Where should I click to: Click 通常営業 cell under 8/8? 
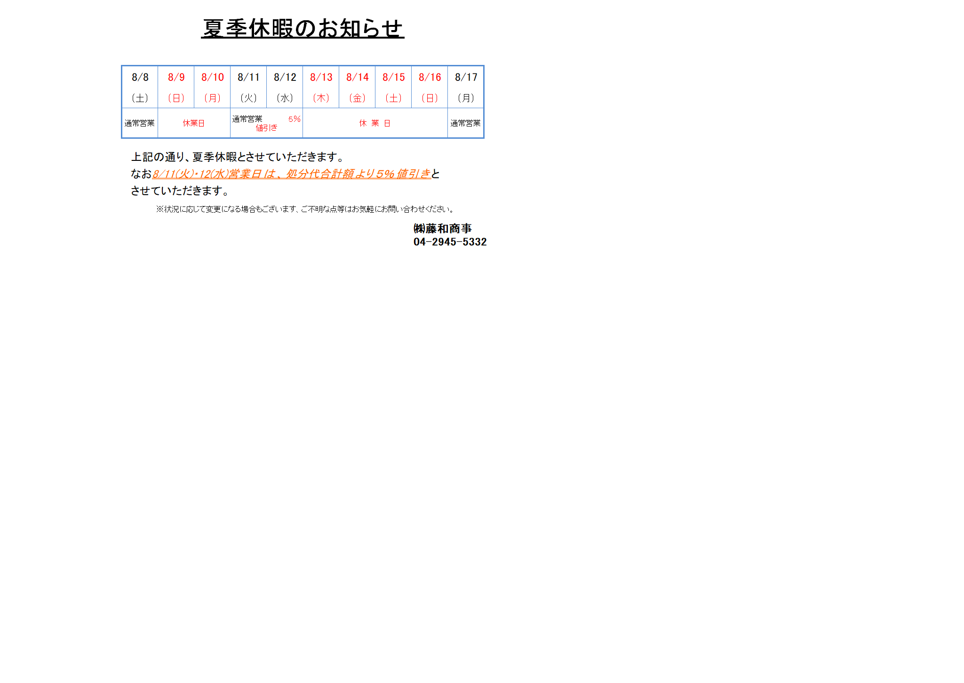139,123
